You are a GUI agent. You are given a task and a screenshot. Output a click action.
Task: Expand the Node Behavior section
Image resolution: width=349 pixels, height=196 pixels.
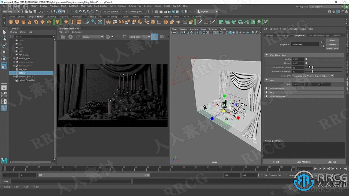pos(267,88)
